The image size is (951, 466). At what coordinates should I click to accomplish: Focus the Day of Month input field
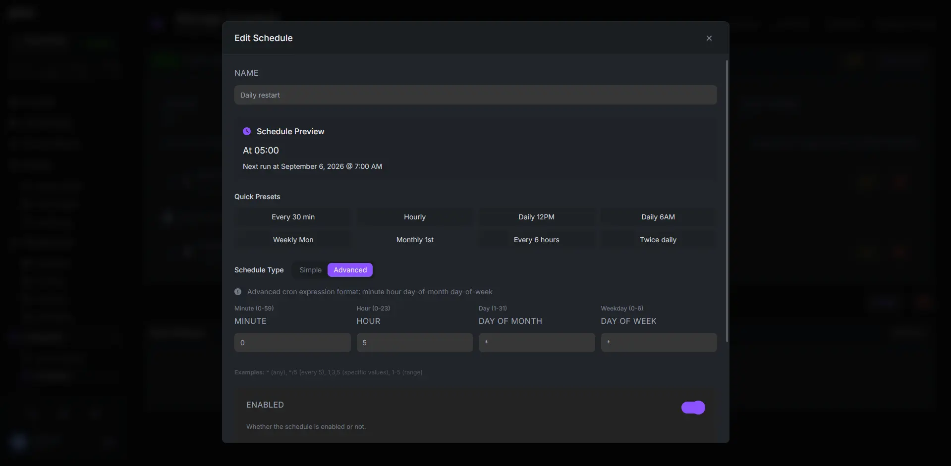(537, 343)
